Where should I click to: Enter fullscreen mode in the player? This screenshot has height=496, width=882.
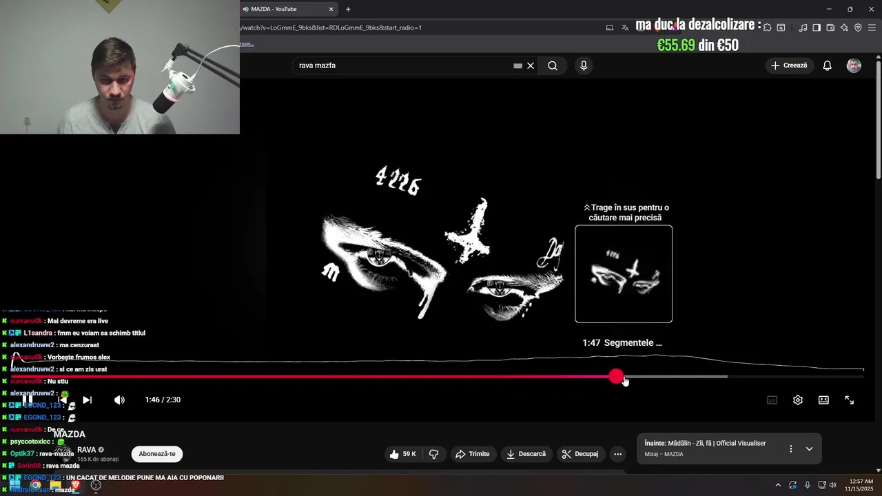849,400
